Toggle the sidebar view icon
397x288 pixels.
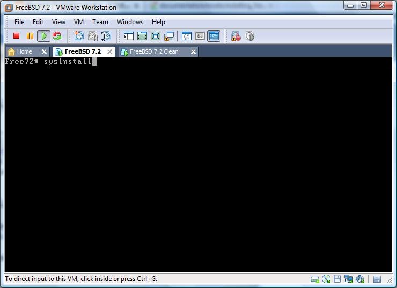click(128, 36)
